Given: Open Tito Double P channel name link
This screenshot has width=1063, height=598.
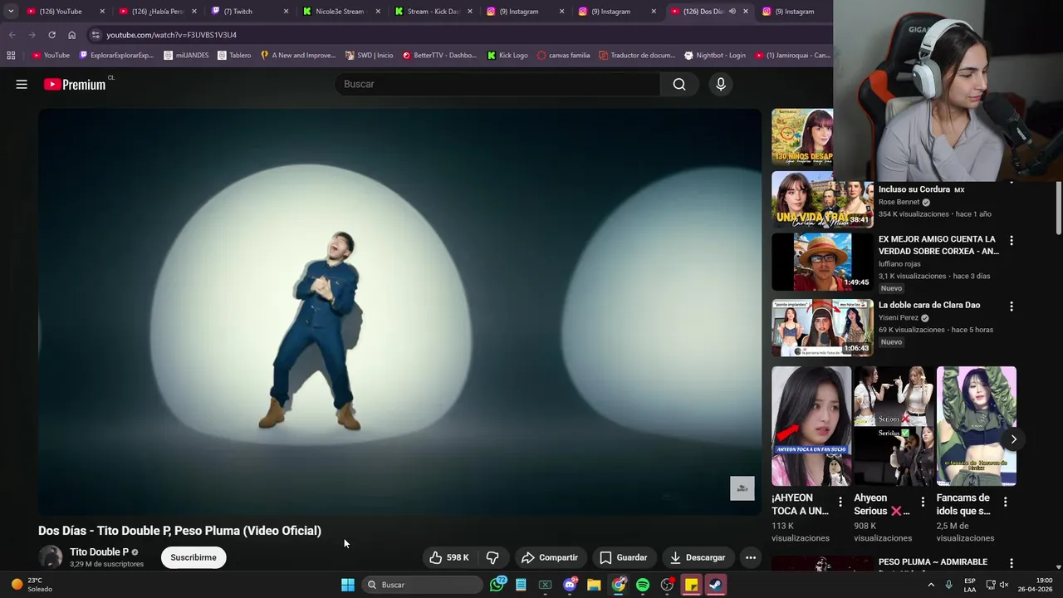Looking at the screenshot, I should click(99, 552).
